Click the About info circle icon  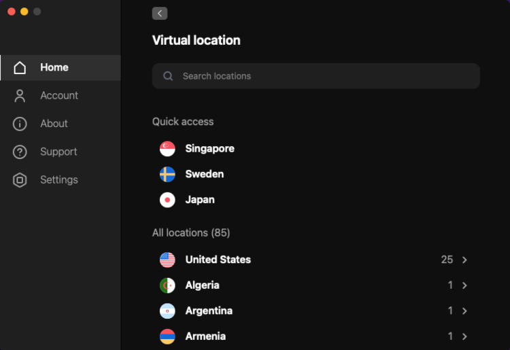pos(20,124)
